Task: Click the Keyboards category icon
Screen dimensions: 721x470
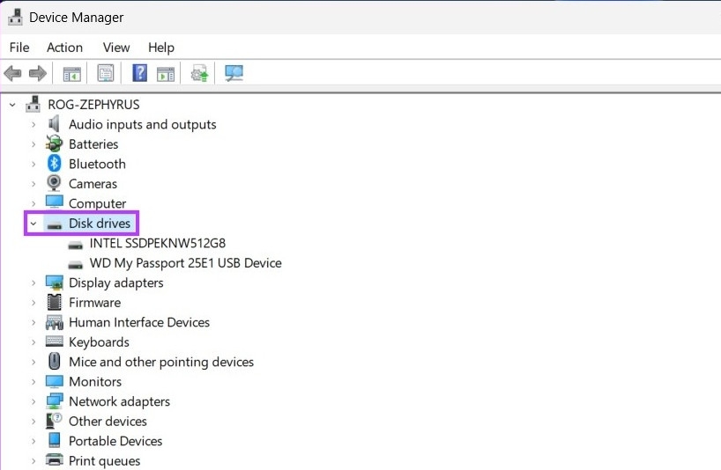Action: 55,341
